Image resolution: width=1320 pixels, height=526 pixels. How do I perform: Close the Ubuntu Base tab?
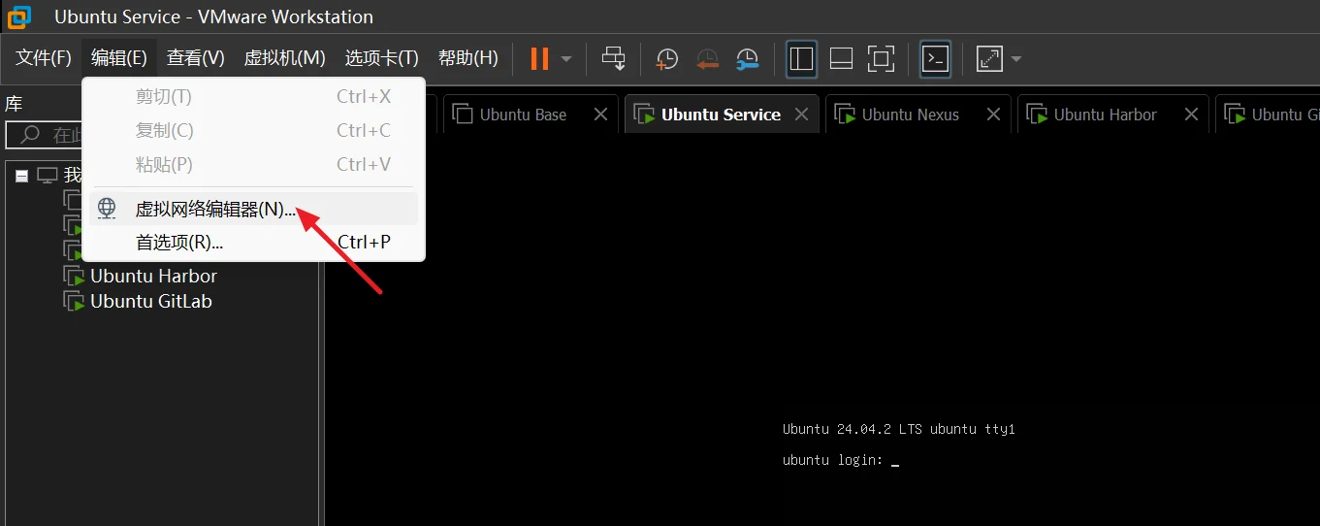click(600, 115)
